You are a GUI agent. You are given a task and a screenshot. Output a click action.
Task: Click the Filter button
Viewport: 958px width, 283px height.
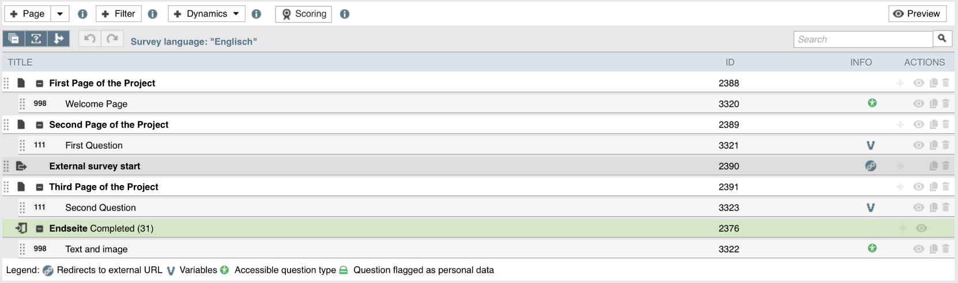pos(118,14)
